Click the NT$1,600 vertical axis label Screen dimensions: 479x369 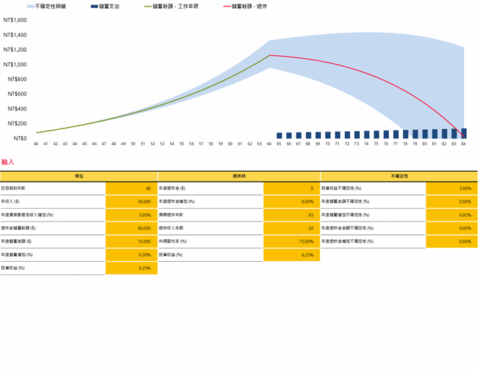[x=15, y=20]
